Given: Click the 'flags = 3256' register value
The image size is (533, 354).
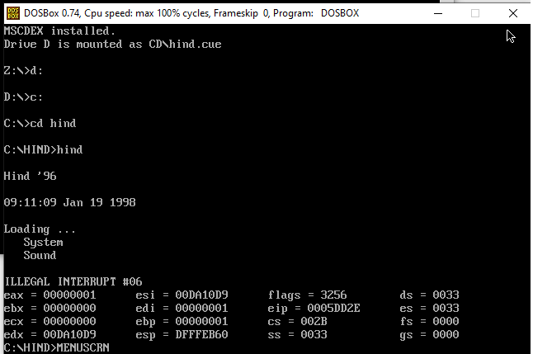Looking at the screenshot, I should (x=307, y=295).
